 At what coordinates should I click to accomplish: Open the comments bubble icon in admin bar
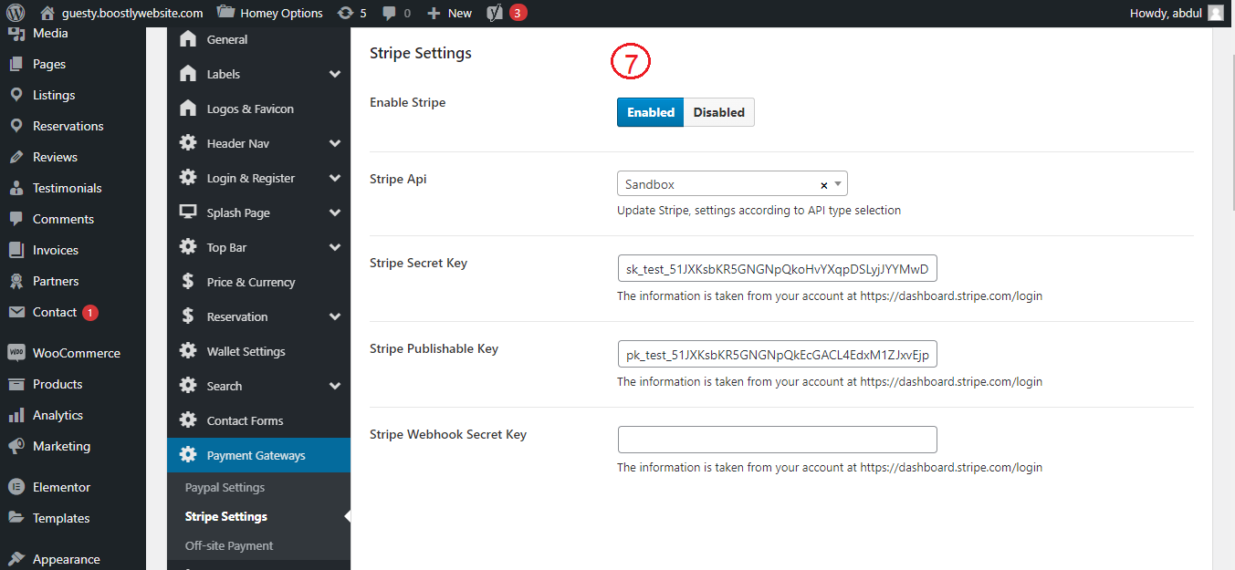(390, 13)
